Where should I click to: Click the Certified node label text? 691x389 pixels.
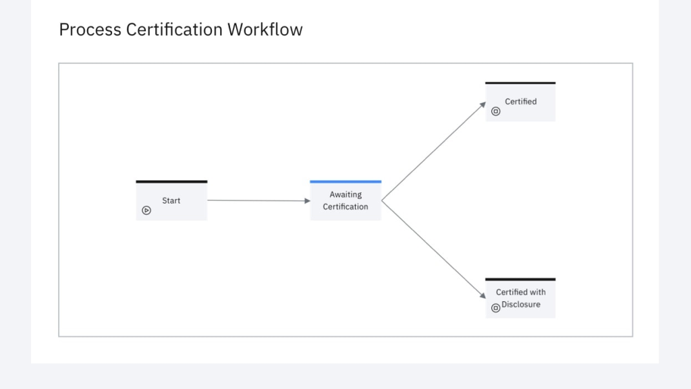coord(520,101)
